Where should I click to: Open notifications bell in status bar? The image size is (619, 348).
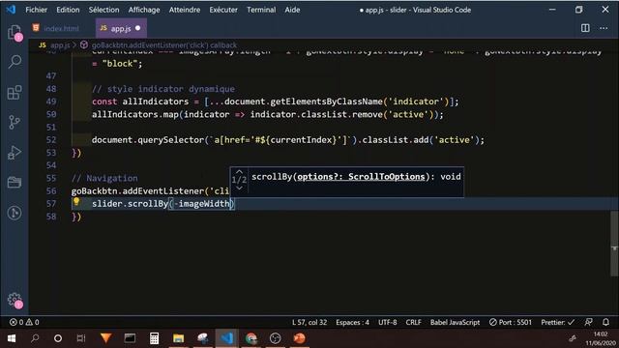tap(605, 322)
